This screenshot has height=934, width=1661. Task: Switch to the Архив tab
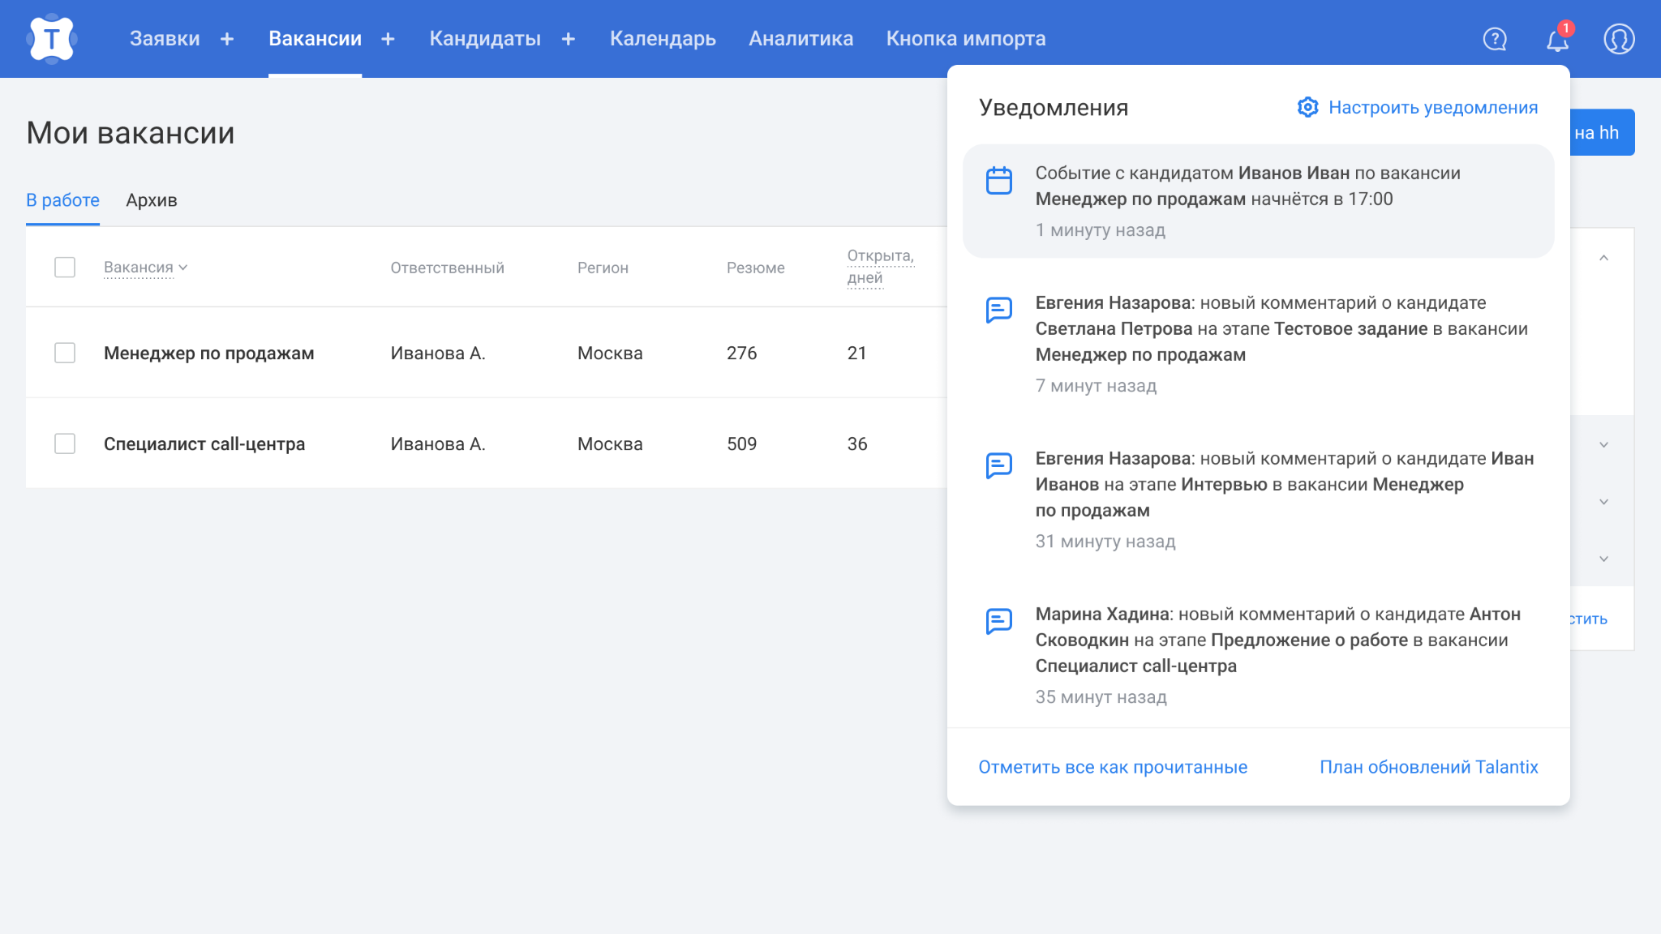(152, 200)
